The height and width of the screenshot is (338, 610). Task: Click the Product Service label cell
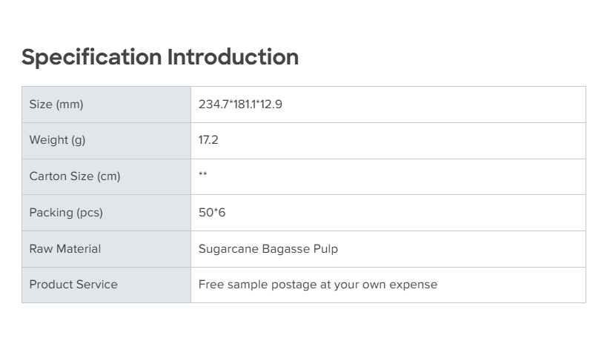click(73, 285)
